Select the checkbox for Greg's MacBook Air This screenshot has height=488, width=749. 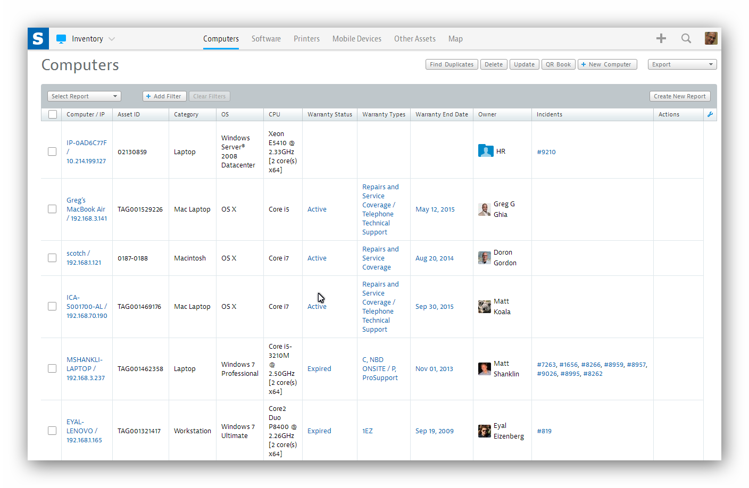(52, 209)
